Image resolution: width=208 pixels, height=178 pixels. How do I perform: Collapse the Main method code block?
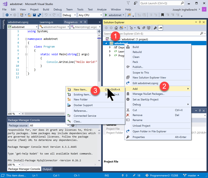pyautogui.click(x=26, y=54)
